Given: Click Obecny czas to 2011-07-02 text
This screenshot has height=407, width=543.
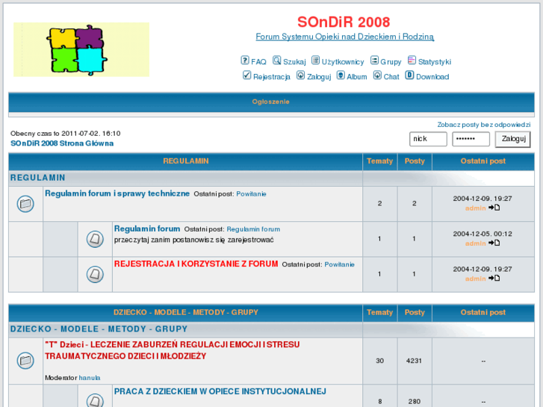Looking at the screenshot, I should [x=66, y=134].
